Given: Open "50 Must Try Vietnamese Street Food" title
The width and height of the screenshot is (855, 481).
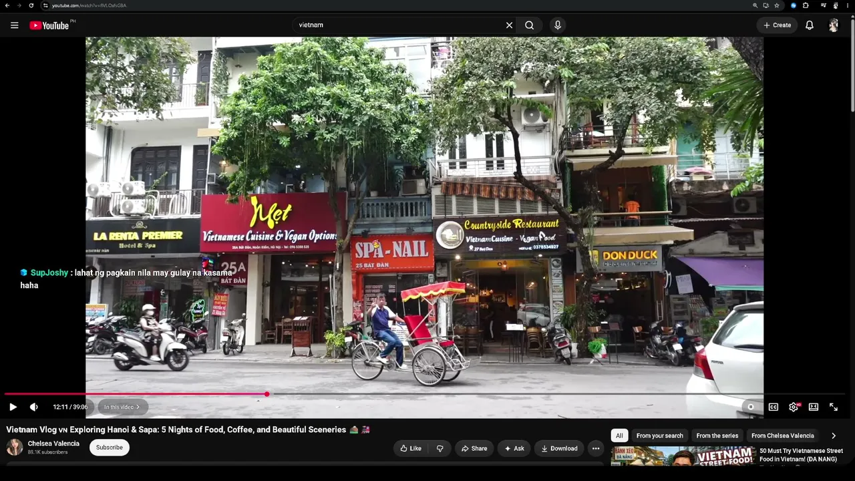Looking at the screenshot, I should pos(801,455).
